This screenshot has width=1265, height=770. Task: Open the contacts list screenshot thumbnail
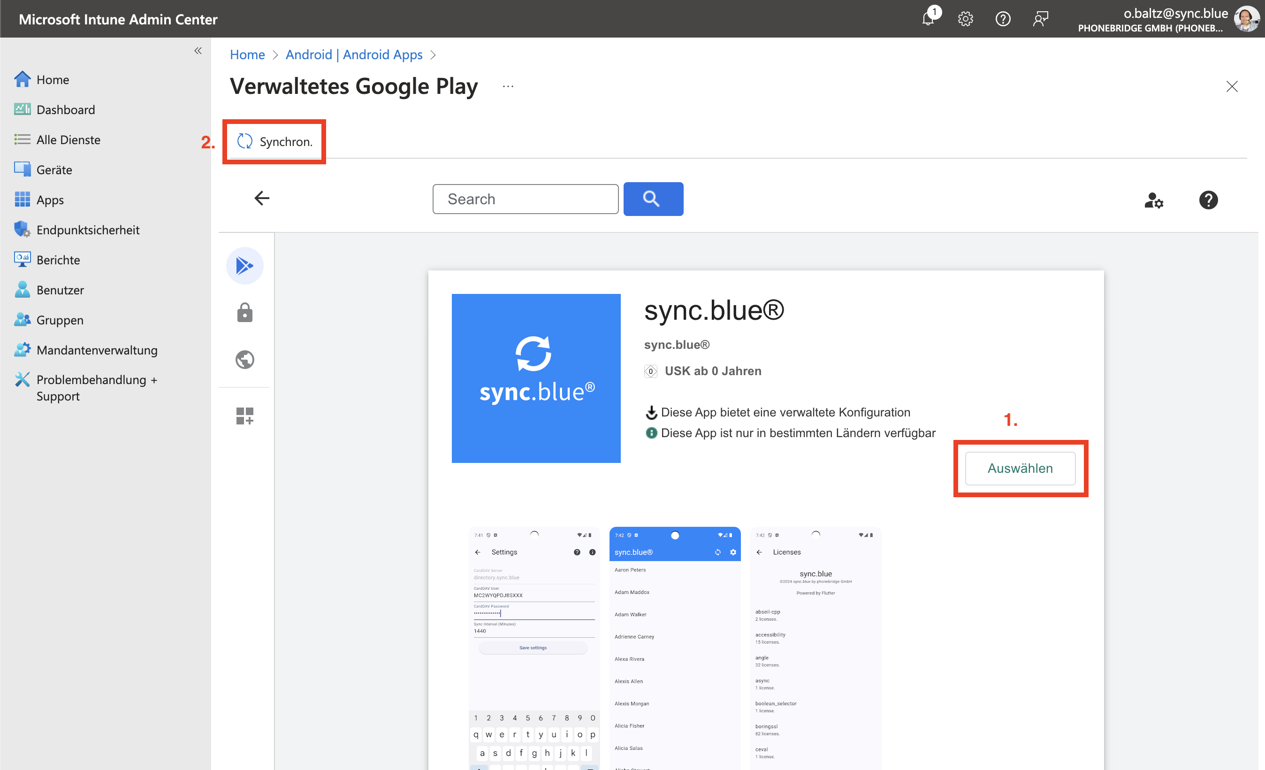pos(675,648)
